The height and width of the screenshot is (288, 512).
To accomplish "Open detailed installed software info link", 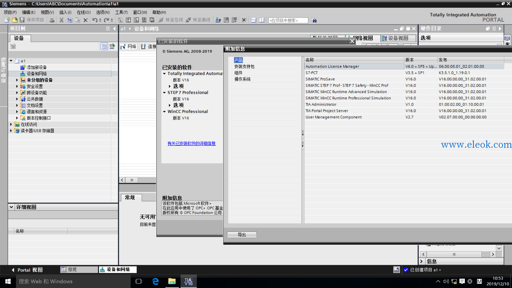I will [191, 143].
